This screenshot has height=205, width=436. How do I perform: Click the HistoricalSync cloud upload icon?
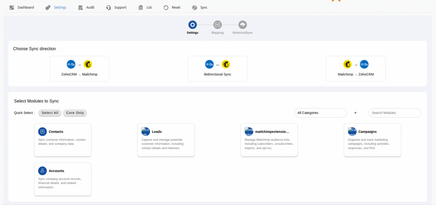click(242, 25)
